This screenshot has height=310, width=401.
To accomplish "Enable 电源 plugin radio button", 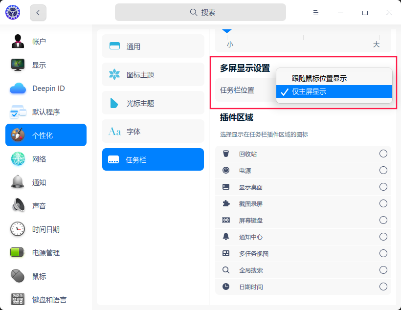I will click(383, 170).
